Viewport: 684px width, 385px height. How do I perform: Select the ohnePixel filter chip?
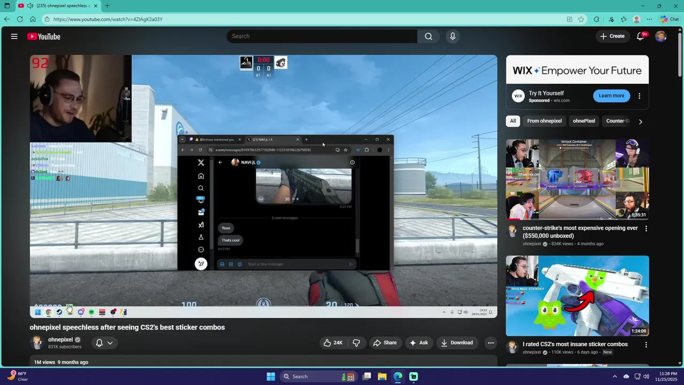click(584, 121)
